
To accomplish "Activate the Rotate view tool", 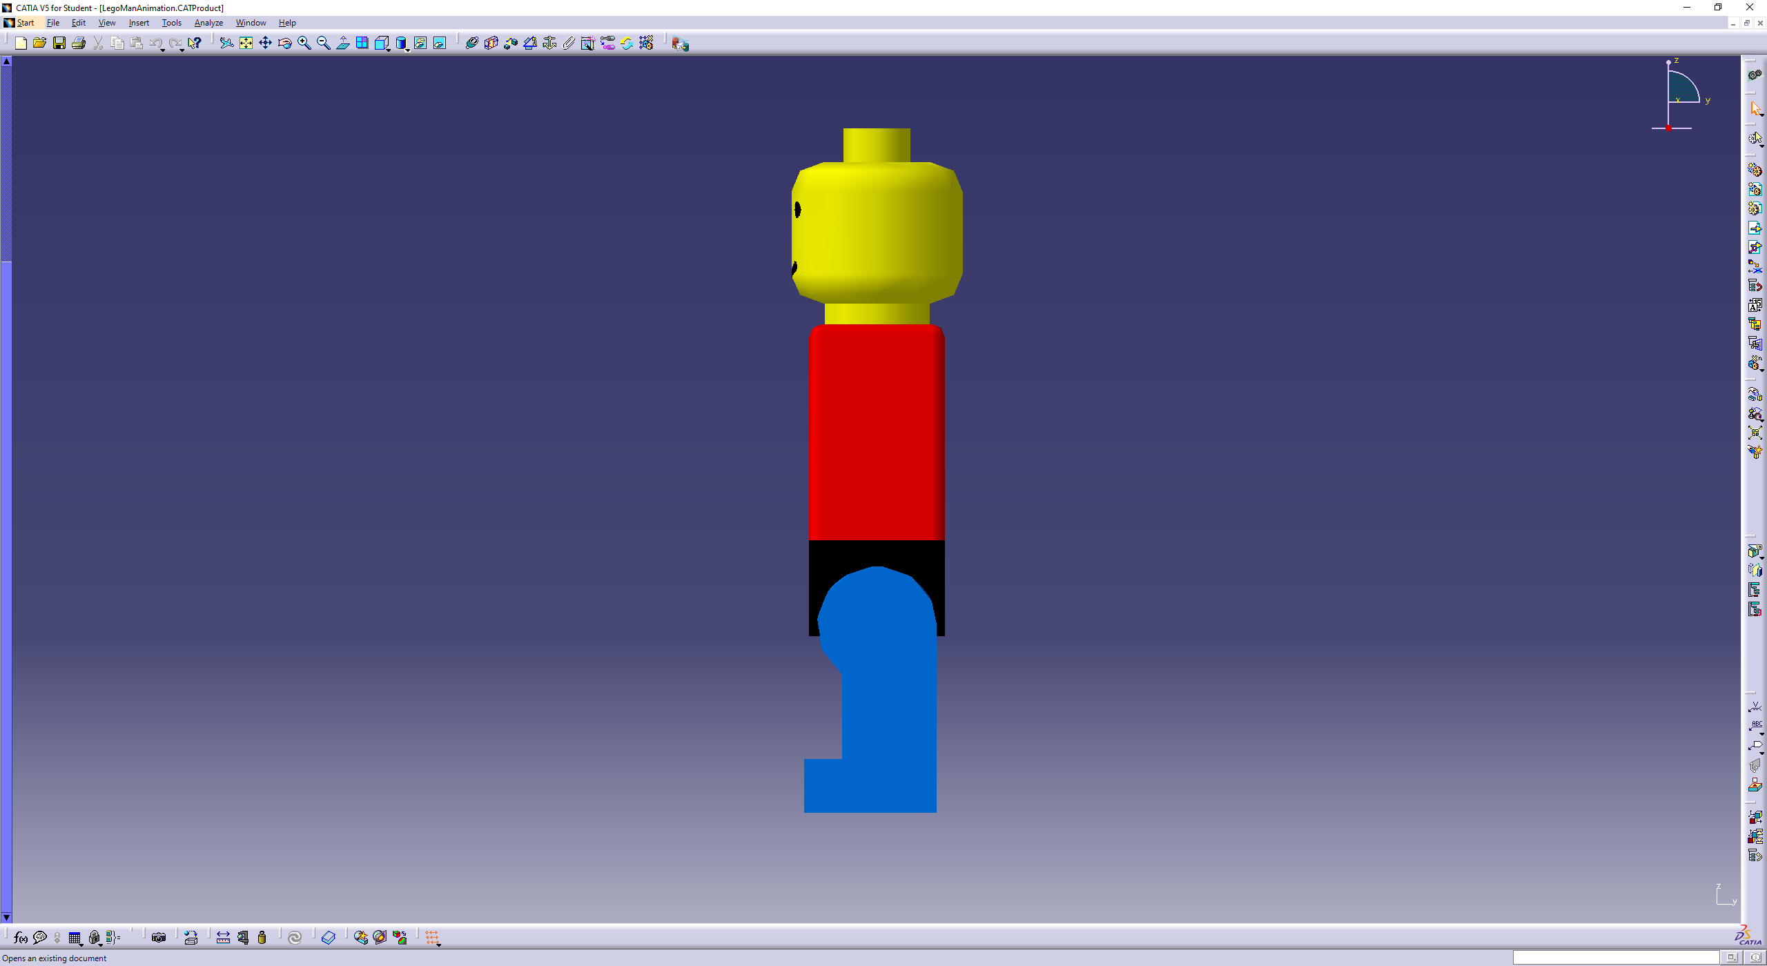I will (284, 43).
